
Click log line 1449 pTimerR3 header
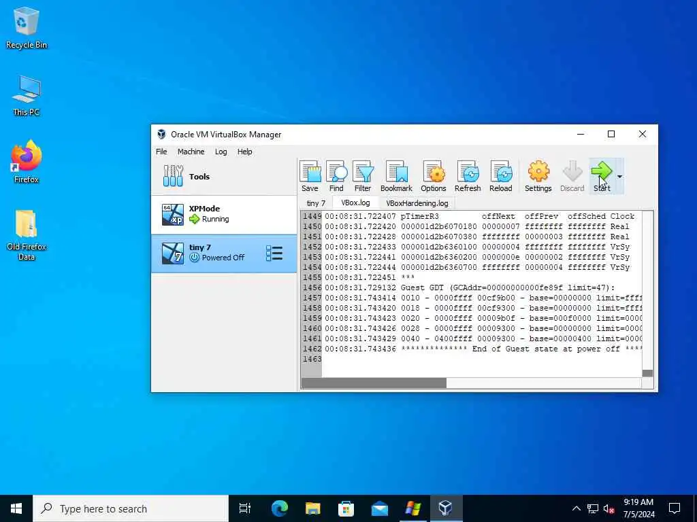point(420,216)
